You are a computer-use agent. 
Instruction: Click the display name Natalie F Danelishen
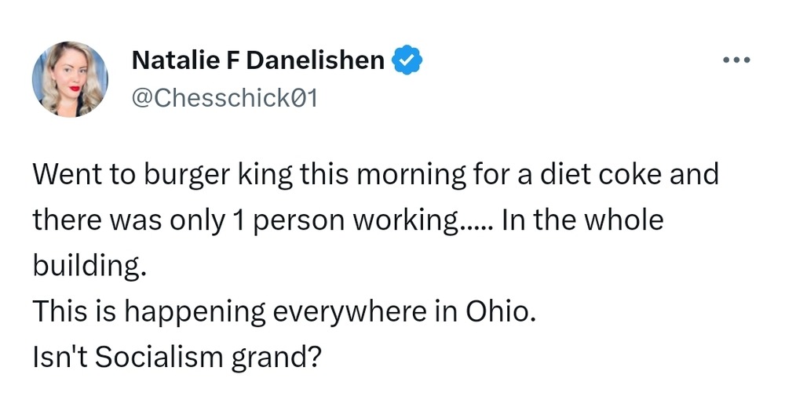[257, 60]
